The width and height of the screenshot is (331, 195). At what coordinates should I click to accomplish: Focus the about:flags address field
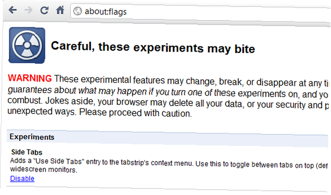(x=201, y=12)
